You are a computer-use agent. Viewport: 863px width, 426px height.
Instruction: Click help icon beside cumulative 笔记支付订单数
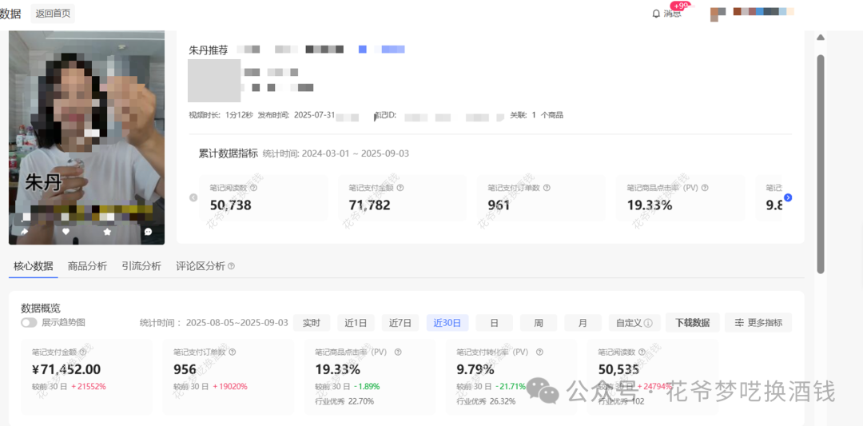tap(547, 188)
